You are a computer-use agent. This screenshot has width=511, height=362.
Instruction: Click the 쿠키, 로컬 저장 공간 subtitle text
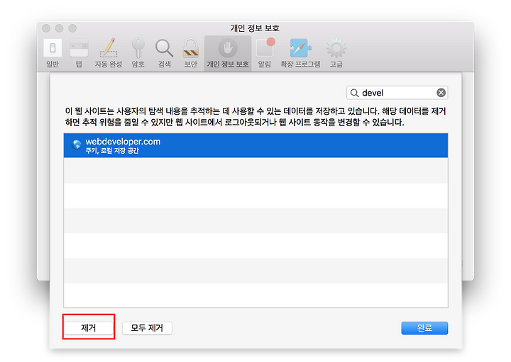tap(112, 151)
